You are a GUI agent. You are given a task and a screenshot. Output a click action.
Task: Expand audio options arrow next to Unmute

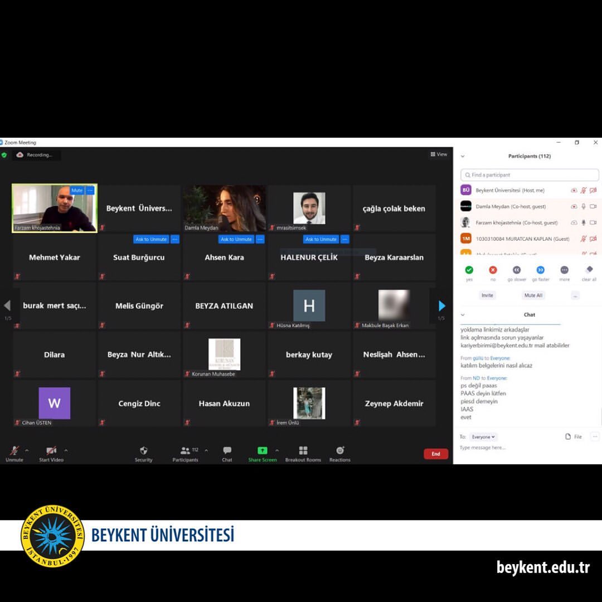pos(27,450)
